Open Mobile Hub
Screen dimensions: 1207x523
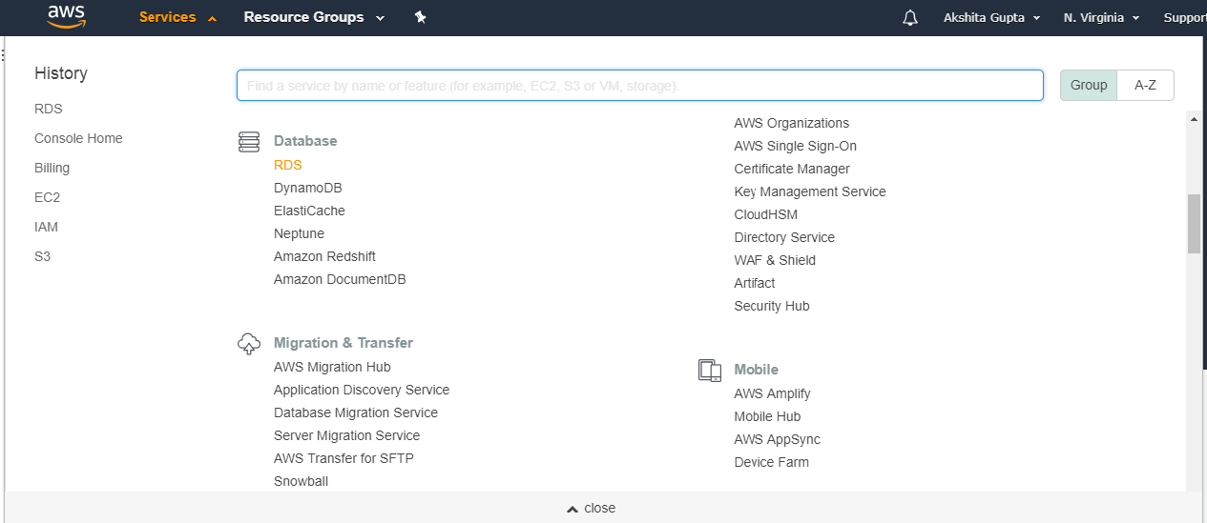pyautogui.click(x=767, y=416)
